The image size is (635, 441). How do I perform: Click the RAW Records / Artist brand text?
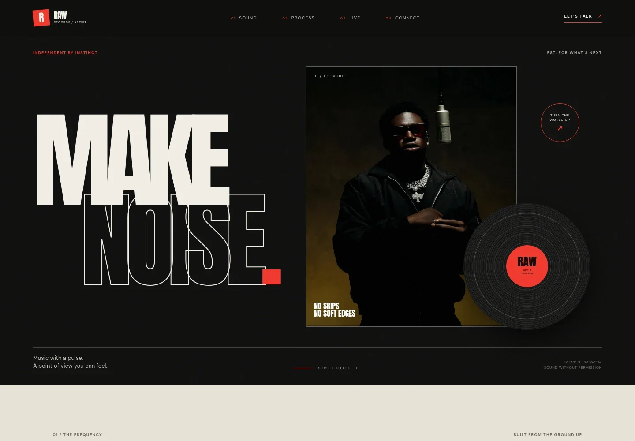tap(70, 18)
